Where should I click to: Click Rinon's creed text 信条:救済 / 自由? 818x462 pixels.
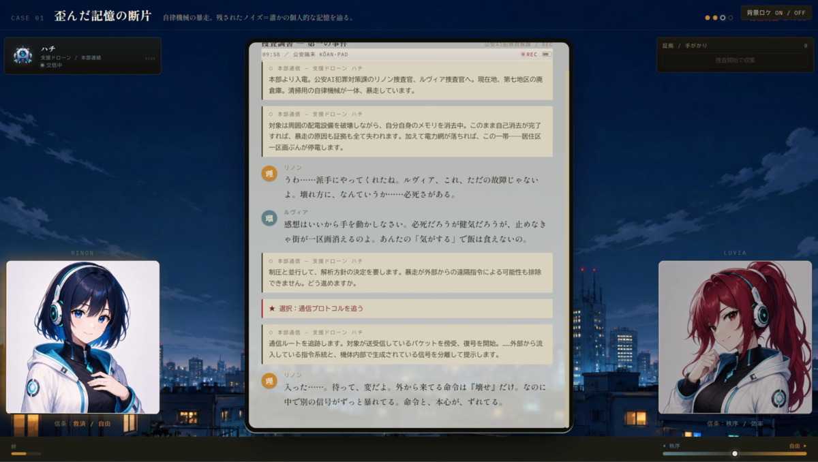point(82,423)
